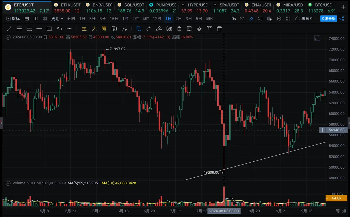Lock drawings with the padlock icon
Screen dimensions: 350x217
pos(179,29)
